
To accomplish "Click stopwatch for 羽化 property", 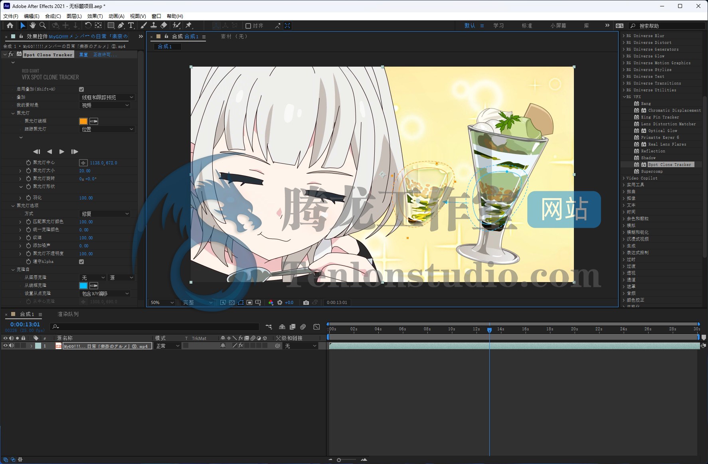I will (28, 198).
